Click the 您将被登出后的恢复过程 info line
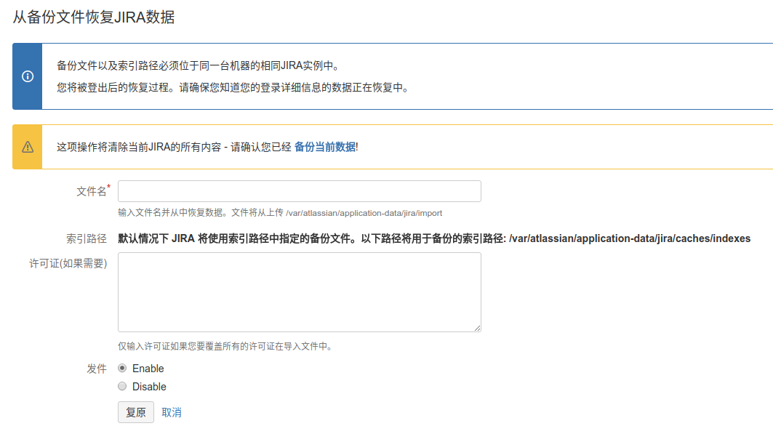 pyautogui.click(x=233, y=88)
